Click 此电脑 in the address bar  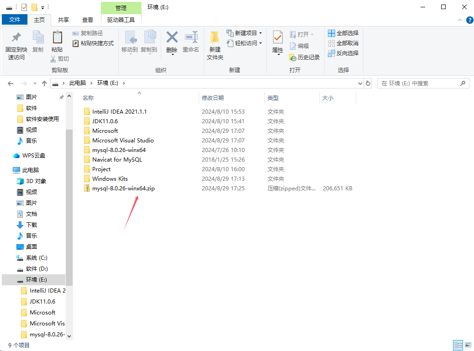[x=78, y=83]
